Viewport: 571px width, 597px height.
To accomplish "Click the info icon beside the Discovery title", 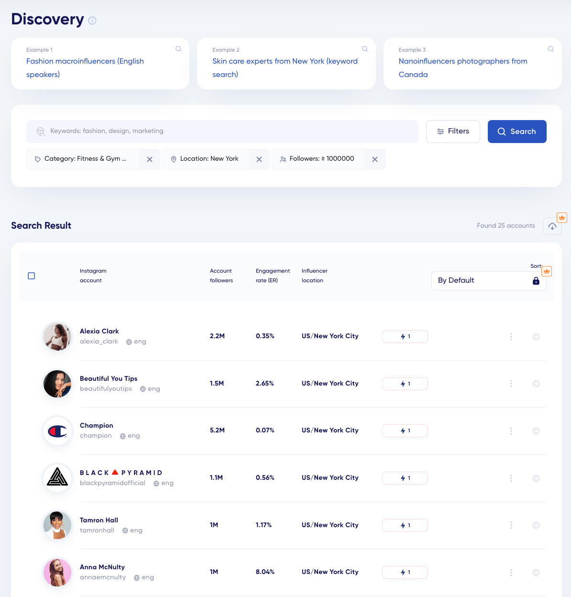I will point(92,21).
